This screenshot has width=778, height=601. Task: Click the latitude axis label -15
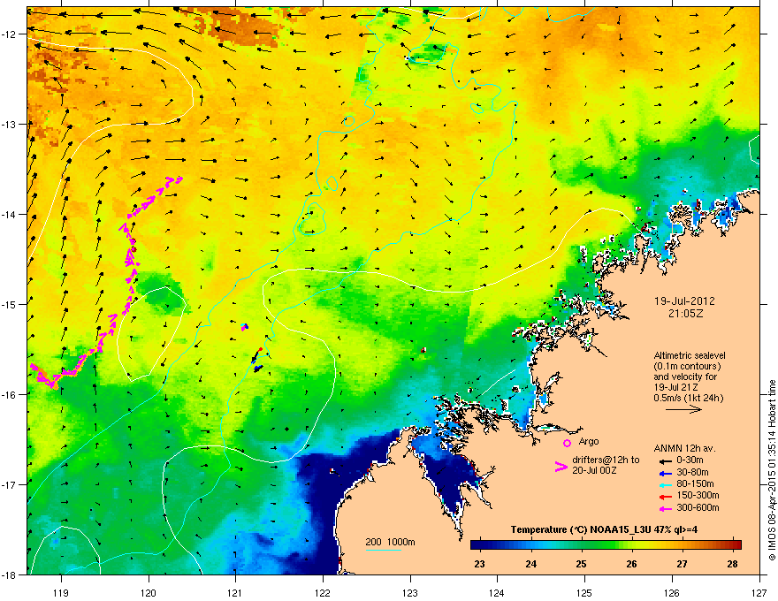pos(11,304)
